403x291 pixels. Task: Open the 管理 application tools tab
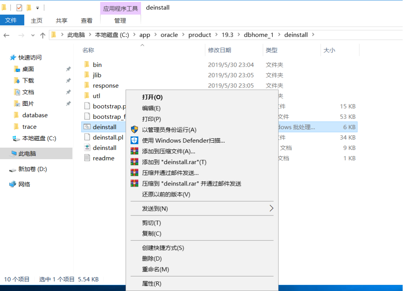120,20
